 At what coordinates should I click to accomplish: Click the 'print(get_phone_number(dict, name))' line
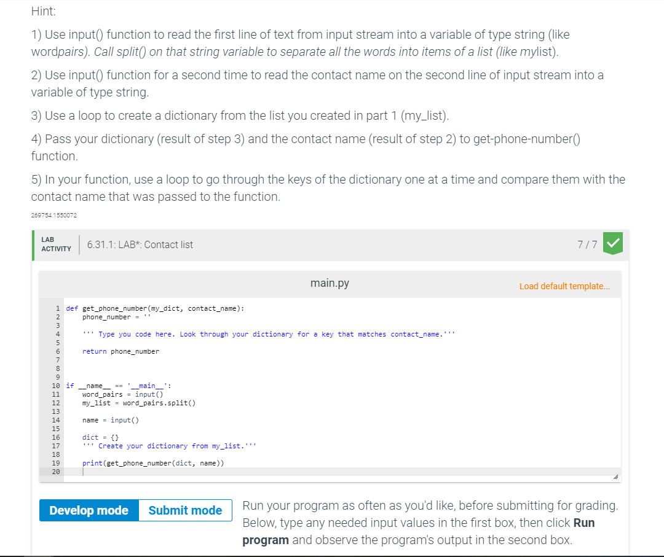click(153, 463)
